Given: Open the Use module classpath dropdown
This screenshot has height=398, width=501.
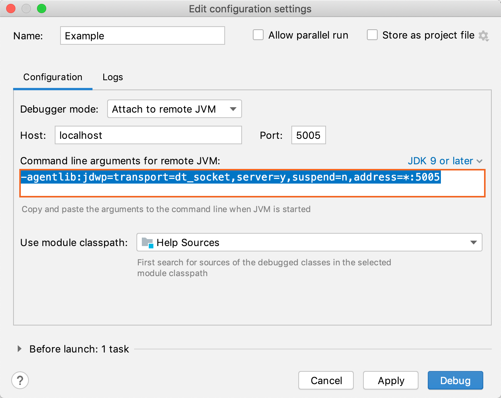Looking at the screenshot, I should click(309, 243).
